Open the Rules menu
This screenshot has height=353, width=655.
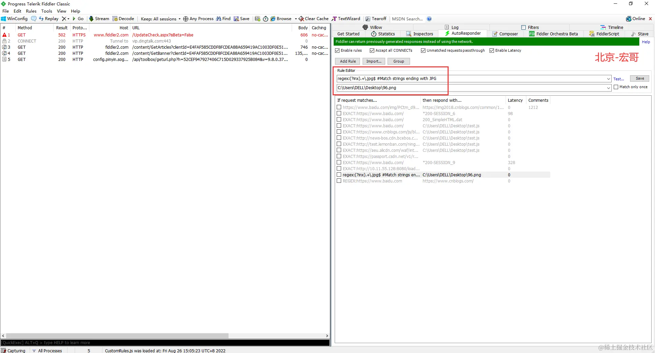point(31,11)
